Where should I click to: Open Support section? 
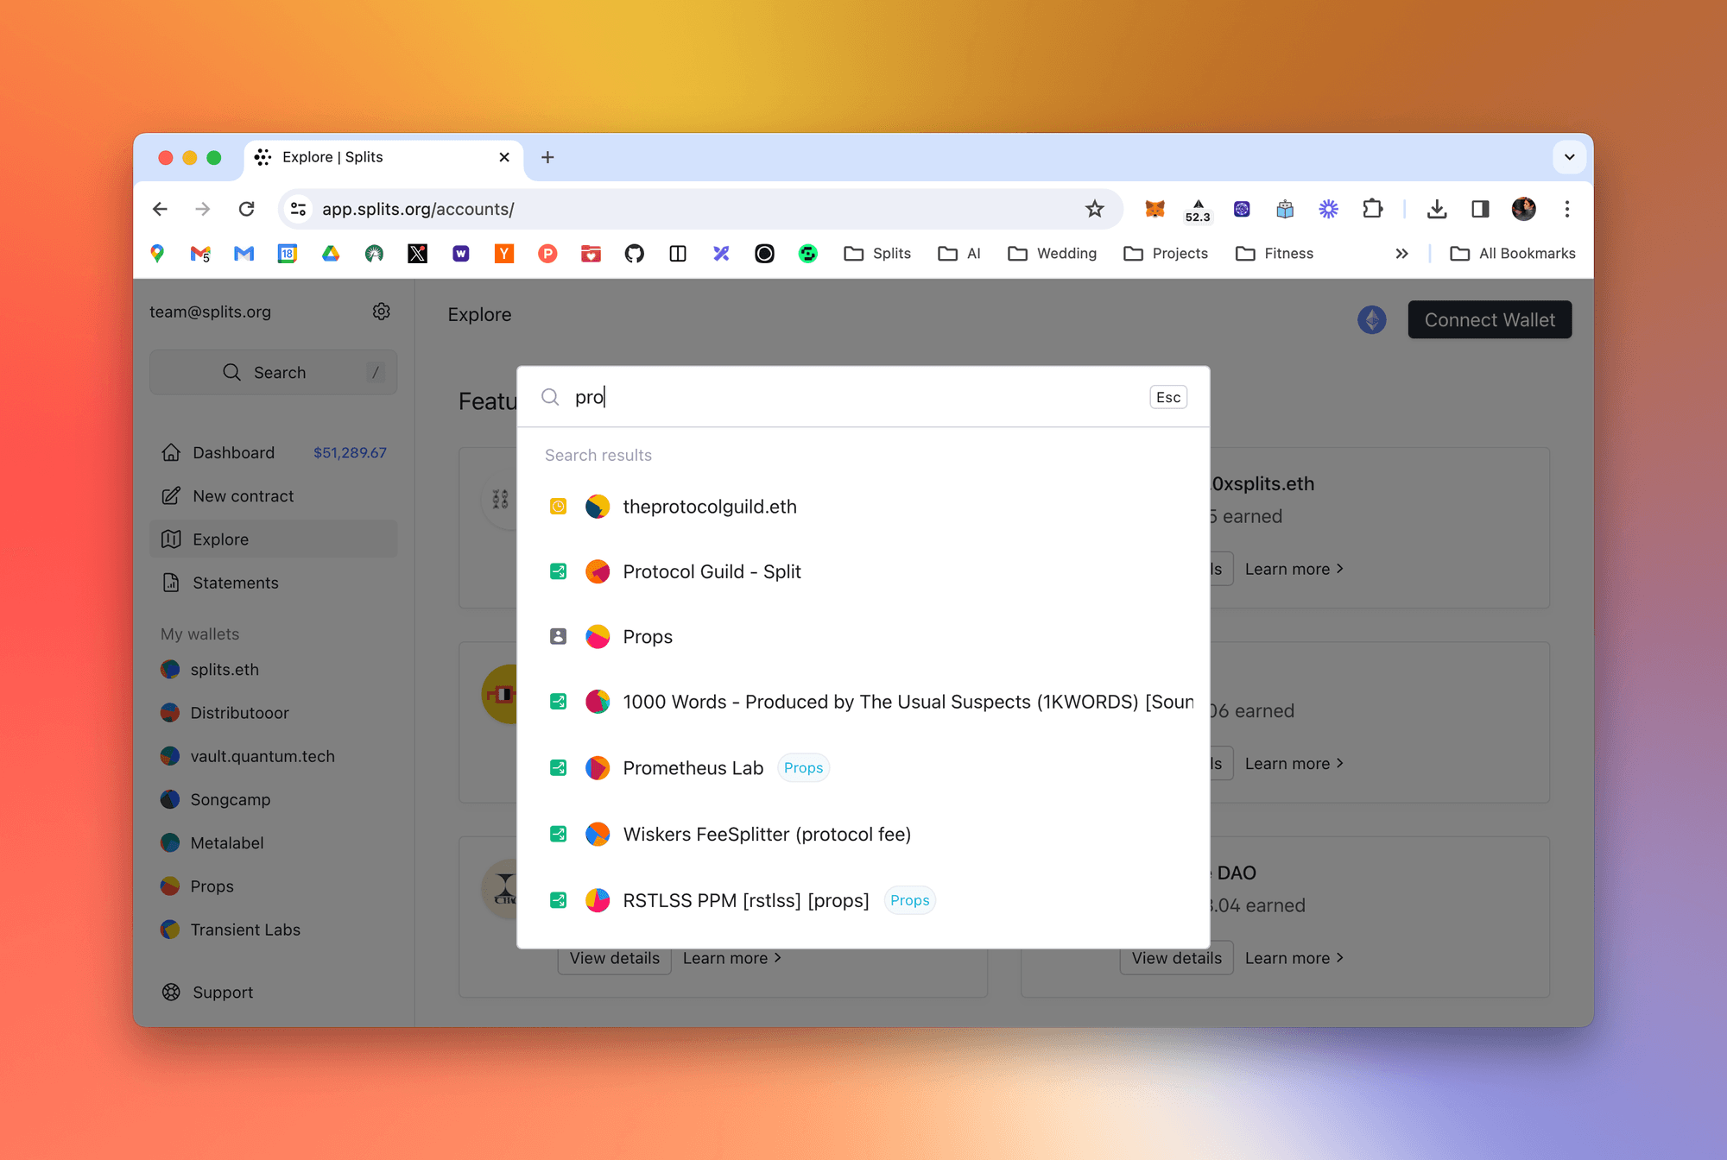pyautogui.click(x=223, y=992)
